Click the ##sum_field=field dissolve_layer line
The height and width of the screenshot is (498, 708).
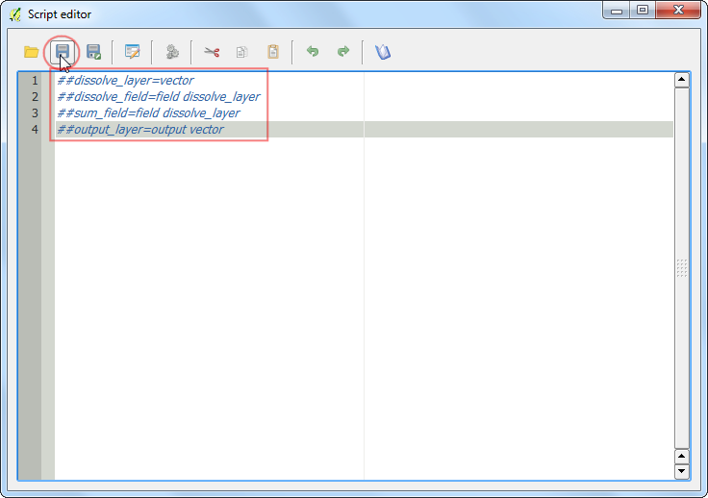(148, 112)
